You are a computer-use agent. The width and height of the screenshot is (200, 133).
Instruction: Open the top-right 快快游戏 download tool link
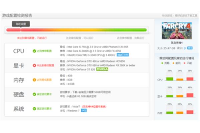180,16
